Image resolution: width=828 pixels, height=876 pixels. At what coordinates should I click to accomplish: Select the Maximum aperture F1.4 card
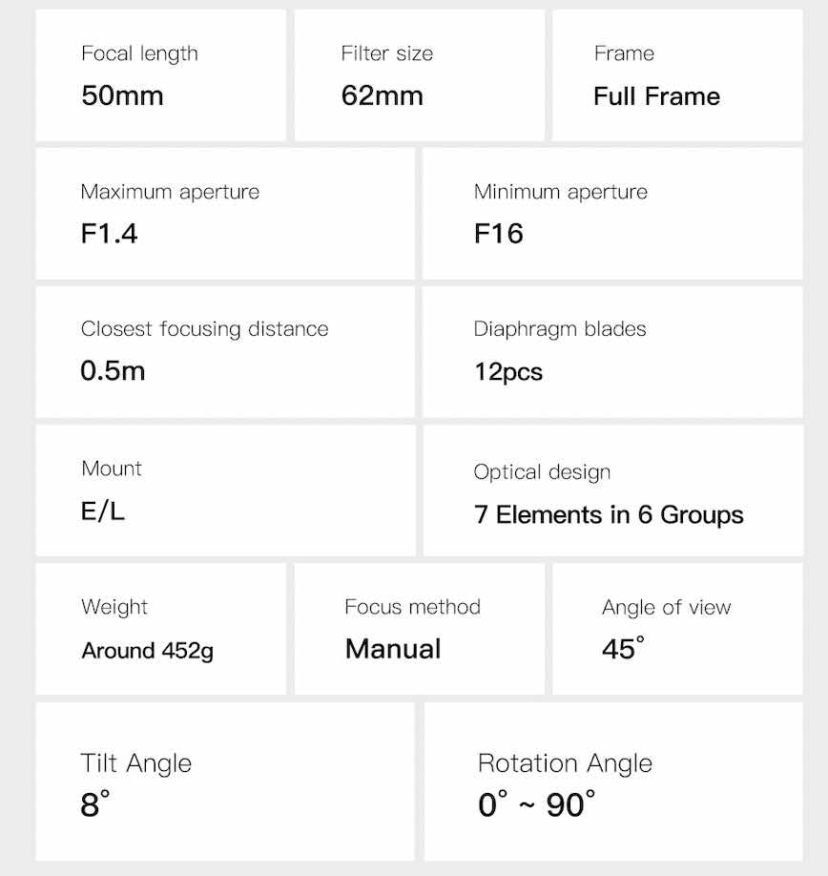[225, 214]
